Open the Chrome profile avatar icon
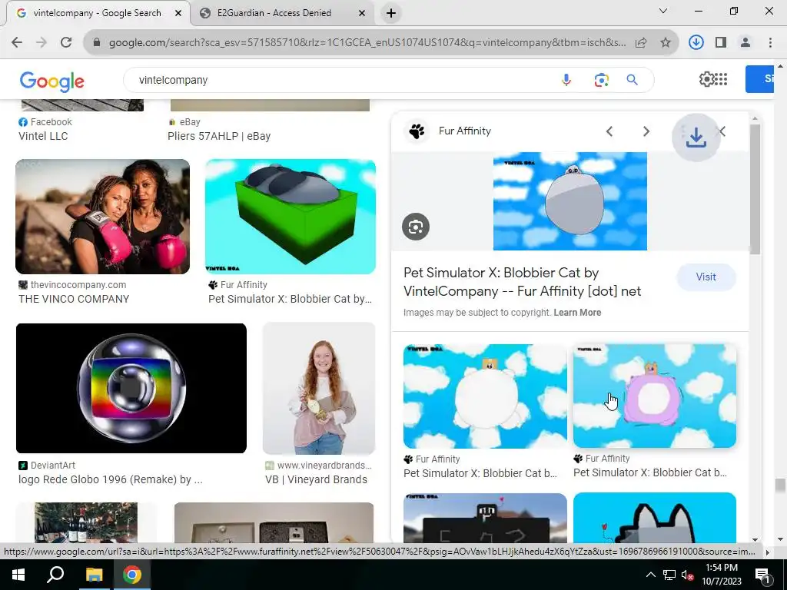 (x=745, y=43)
